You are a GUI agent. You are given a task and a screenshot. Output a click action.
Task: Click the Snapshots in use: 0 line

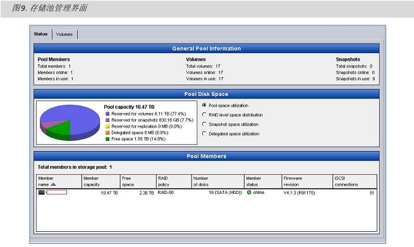(x=355, y=79)
